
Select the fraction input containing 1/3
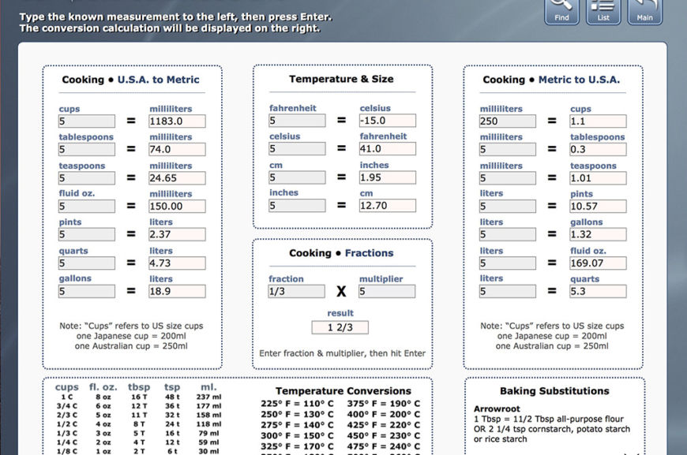[297, 291]
